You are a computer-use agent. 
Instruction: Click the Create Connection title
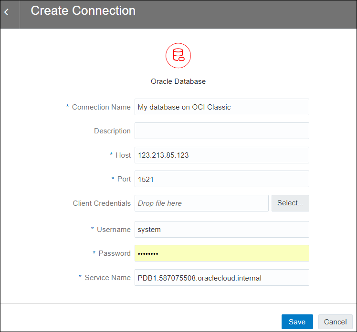point(83,10)
